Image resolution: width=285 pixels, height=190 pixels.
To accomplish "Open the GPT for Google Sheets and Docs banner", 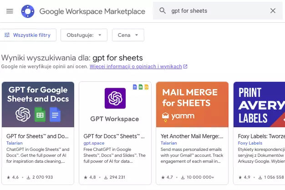I will click(38, 105).
